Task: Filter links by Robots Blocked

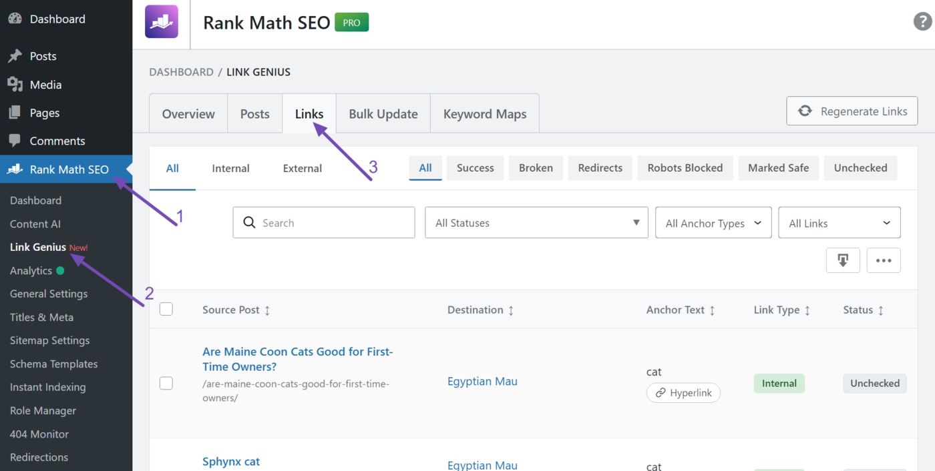Action: tap(685, 167)
